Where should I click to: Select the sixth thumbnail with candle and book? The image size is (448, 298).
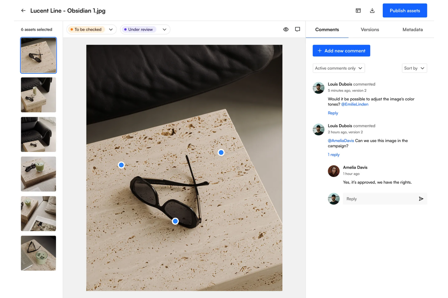point(38,253)
